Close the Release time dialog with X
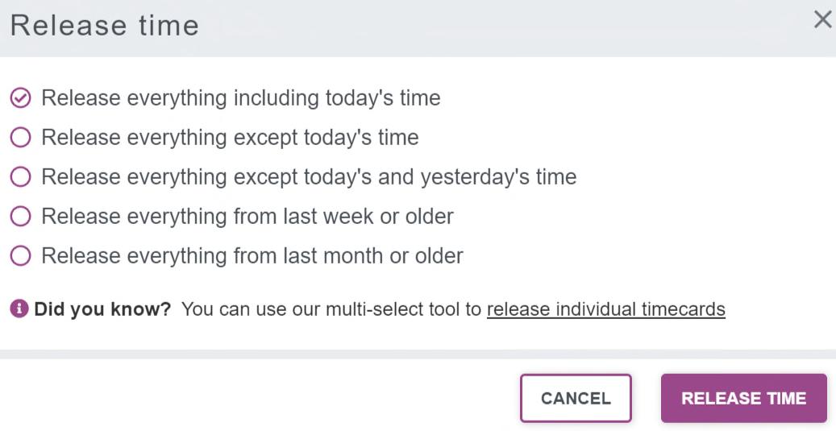Viewport: 836px width, 431px height. 821,20
